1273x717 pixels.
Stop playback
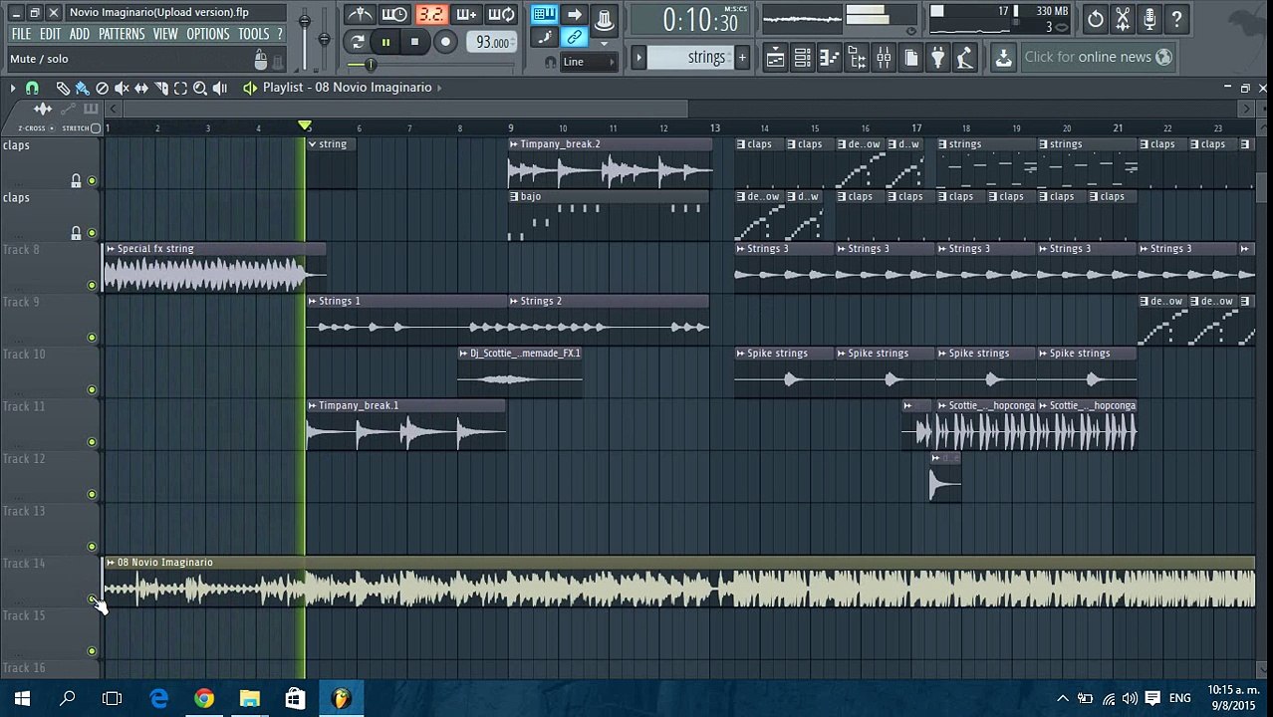coord(414,42)
